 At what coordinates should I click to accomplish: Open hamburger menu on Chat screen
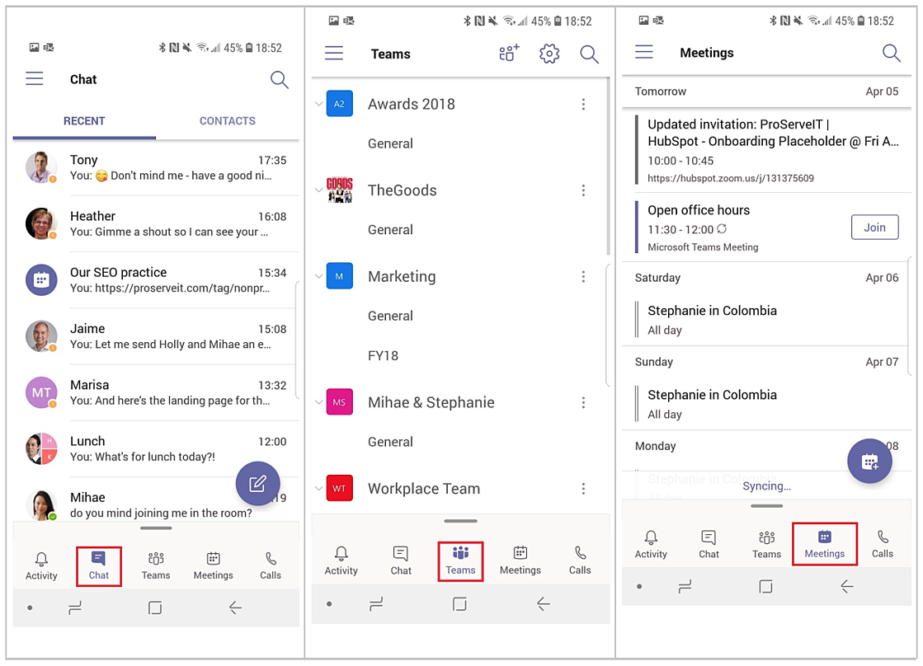(34, 78)
